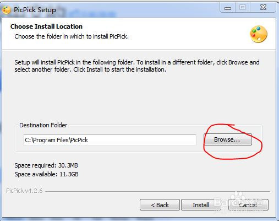
Task: Click the Choose Install Location heading
Action: coord(46,26)
